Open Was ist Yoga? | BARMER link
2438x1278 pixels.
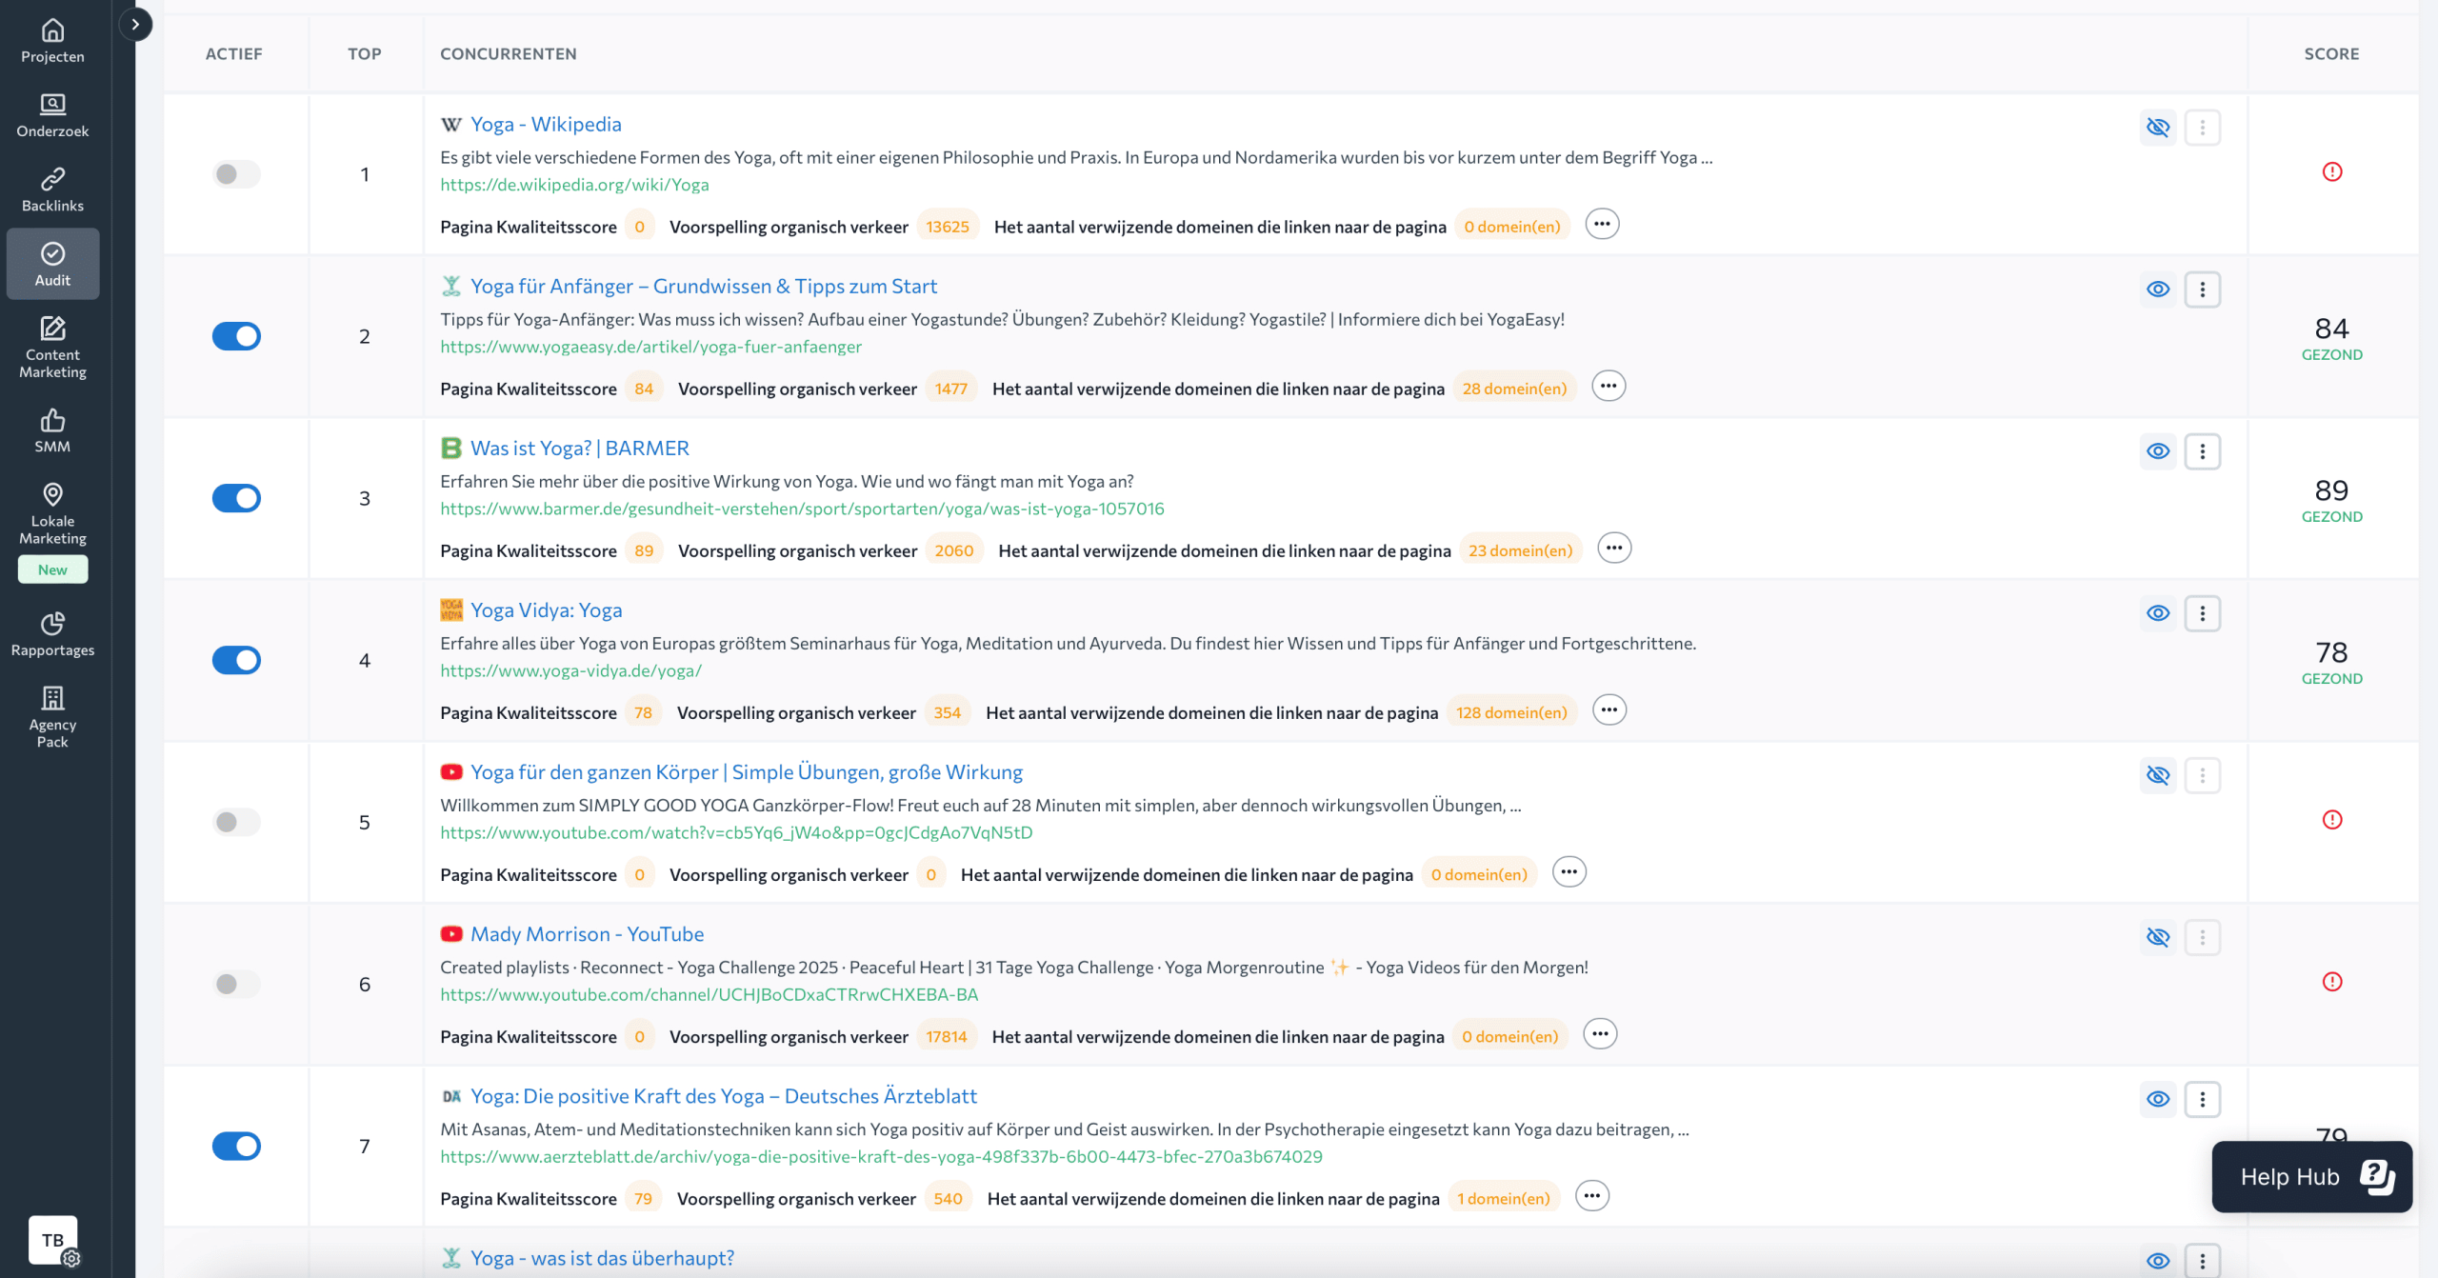coord(579,448)
